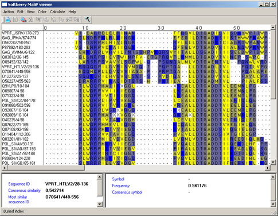Open the Color menu
Viewport: 278px width, 216px height.
pos(42,11)
